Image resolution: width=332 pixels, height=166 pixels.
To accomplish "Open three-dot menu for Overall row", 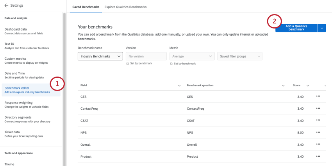I will point(318,145).
